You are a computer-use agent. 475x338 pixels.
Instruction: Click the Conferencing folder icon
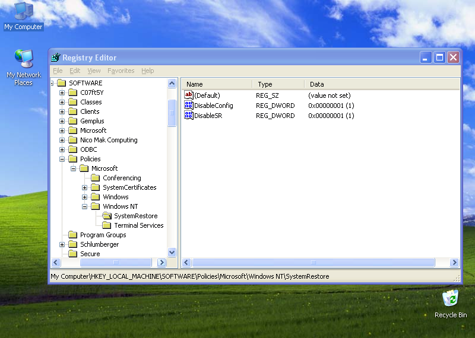pos(96,178)
